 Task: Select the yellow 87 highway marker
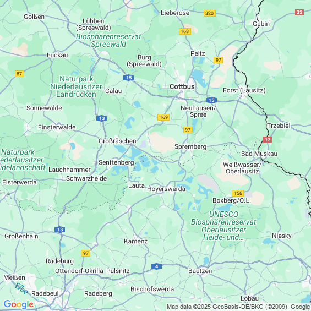point(19,74)
